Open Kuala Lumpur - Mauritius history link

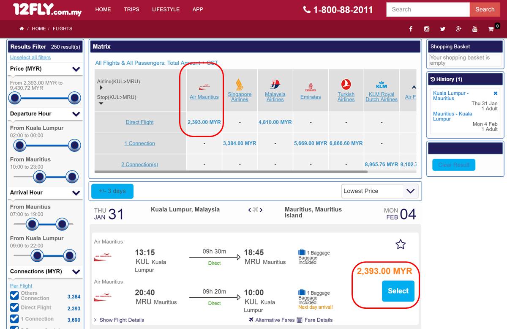tap(451, 96)
